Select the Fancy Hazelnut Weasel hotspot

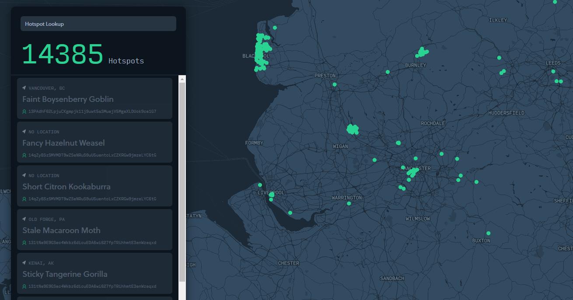63,143
